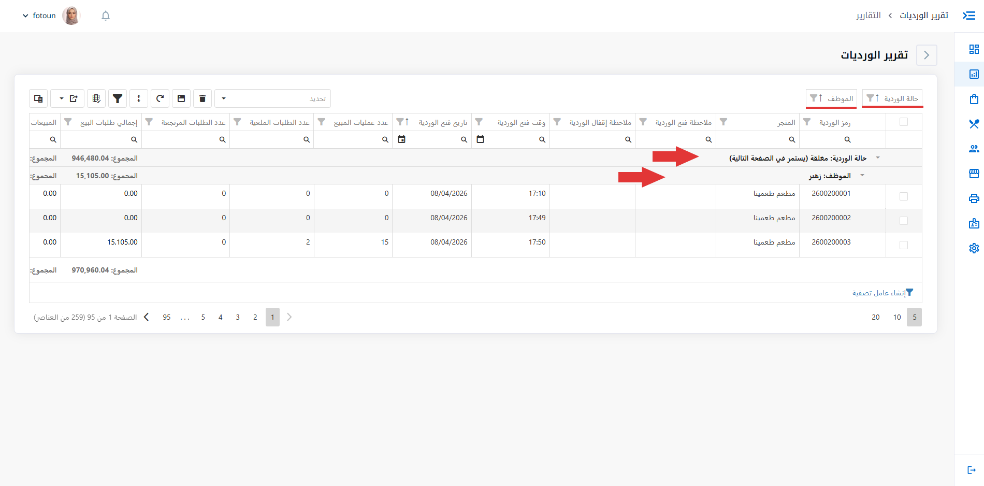The image size is (984, 486).
Task: Set page size to 20 rows
Action: (x=876, y=317)
